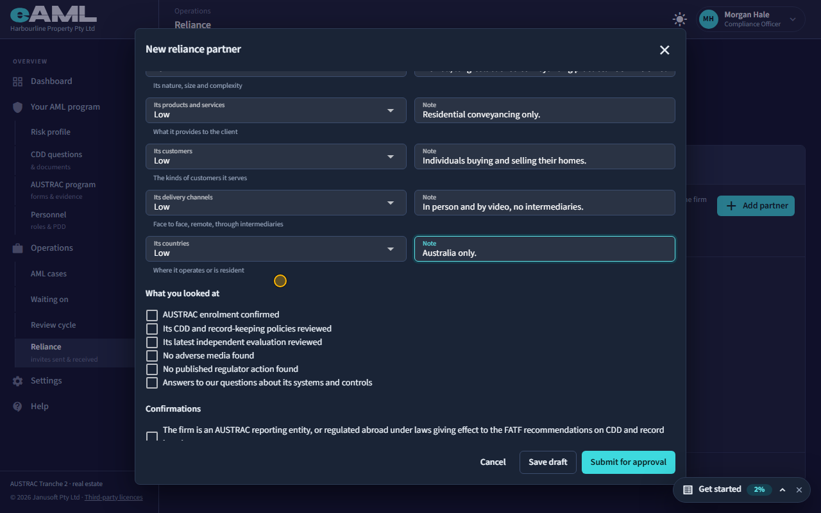This screenshot has height=513, width=821.
Task: Open Review cycle in sidebar
Action: point(53,325)
